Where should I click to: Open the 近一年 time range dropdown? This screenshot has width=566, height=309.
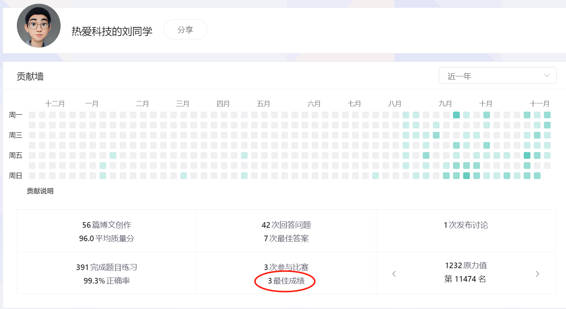(x=498, y=76)
